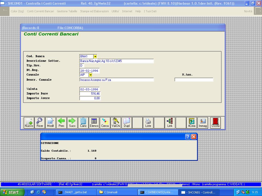Image resolution: width=262 pixels, height=196 pixels.
Task: Open the Color (Izg) menu
Action: click(x=17, y=11)
